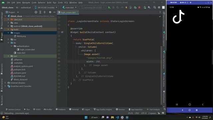Click headphones audio icon in phone mirror titlebar
The image size is (213, 120).
(x=185, y=2)
